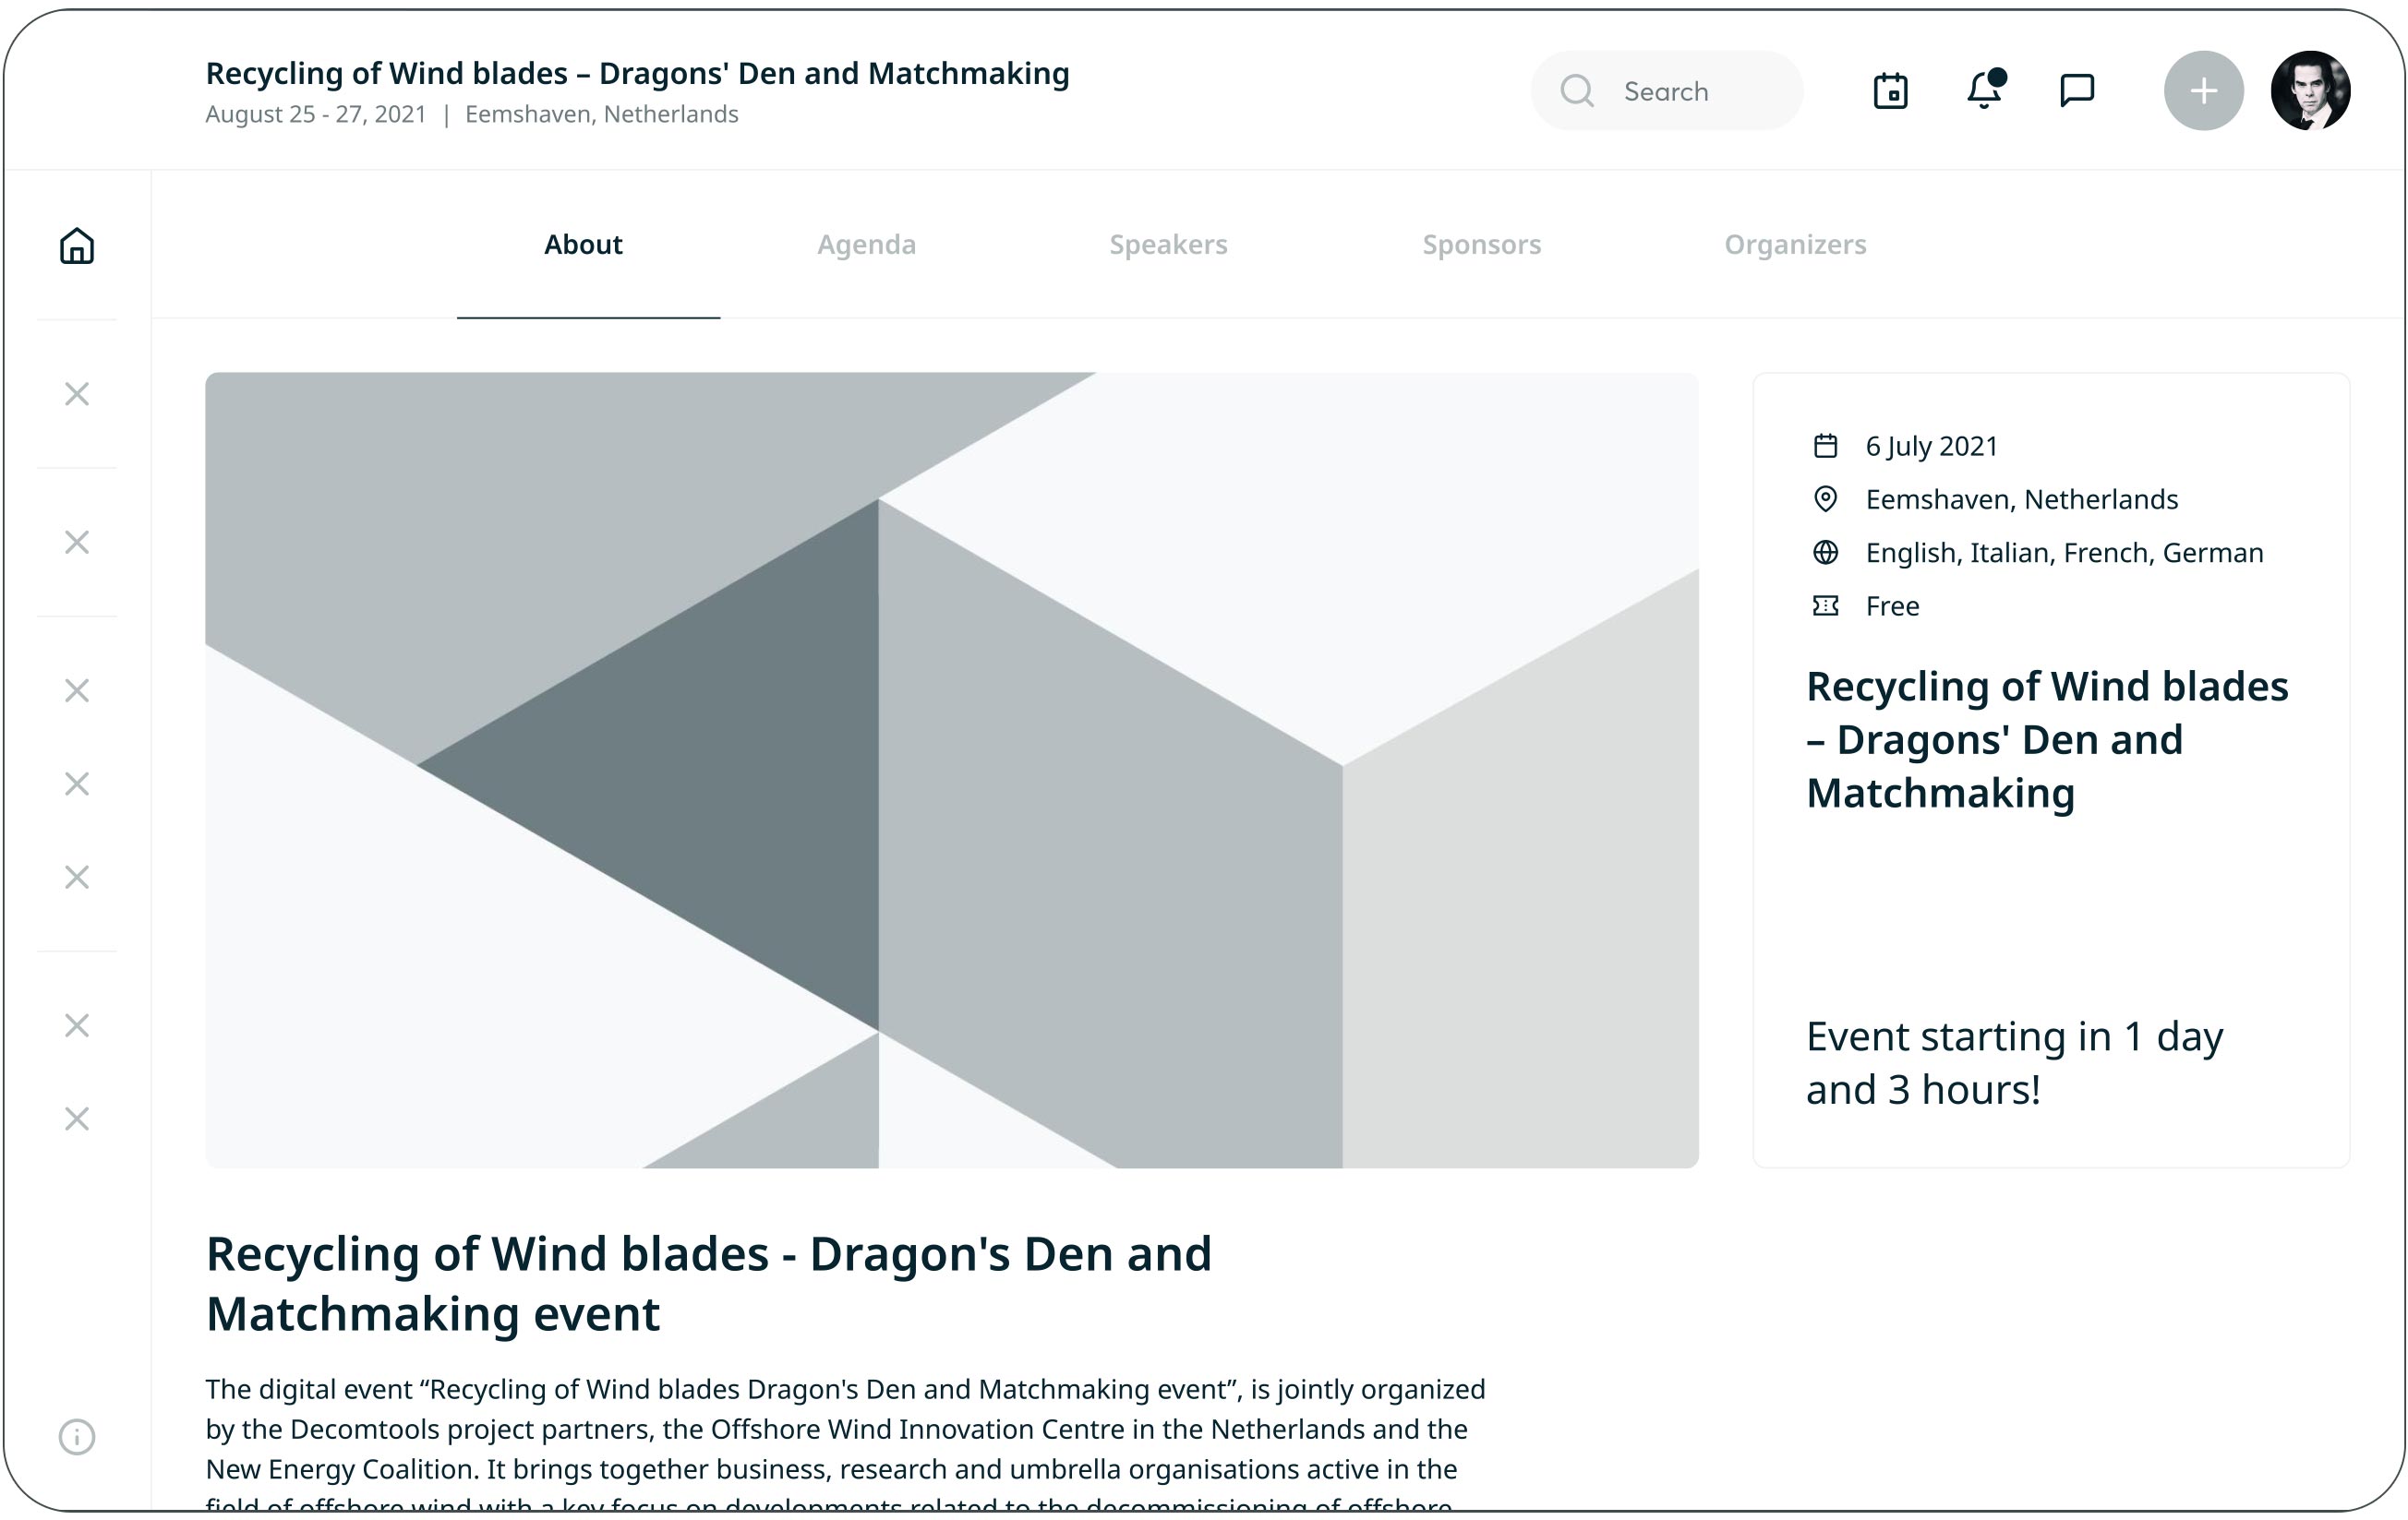Viewport: 2408px width, 1520px height.
Task: Click the info icon at the sidebar bottom
Action: pyautogui.click(x=77, y=1436)
